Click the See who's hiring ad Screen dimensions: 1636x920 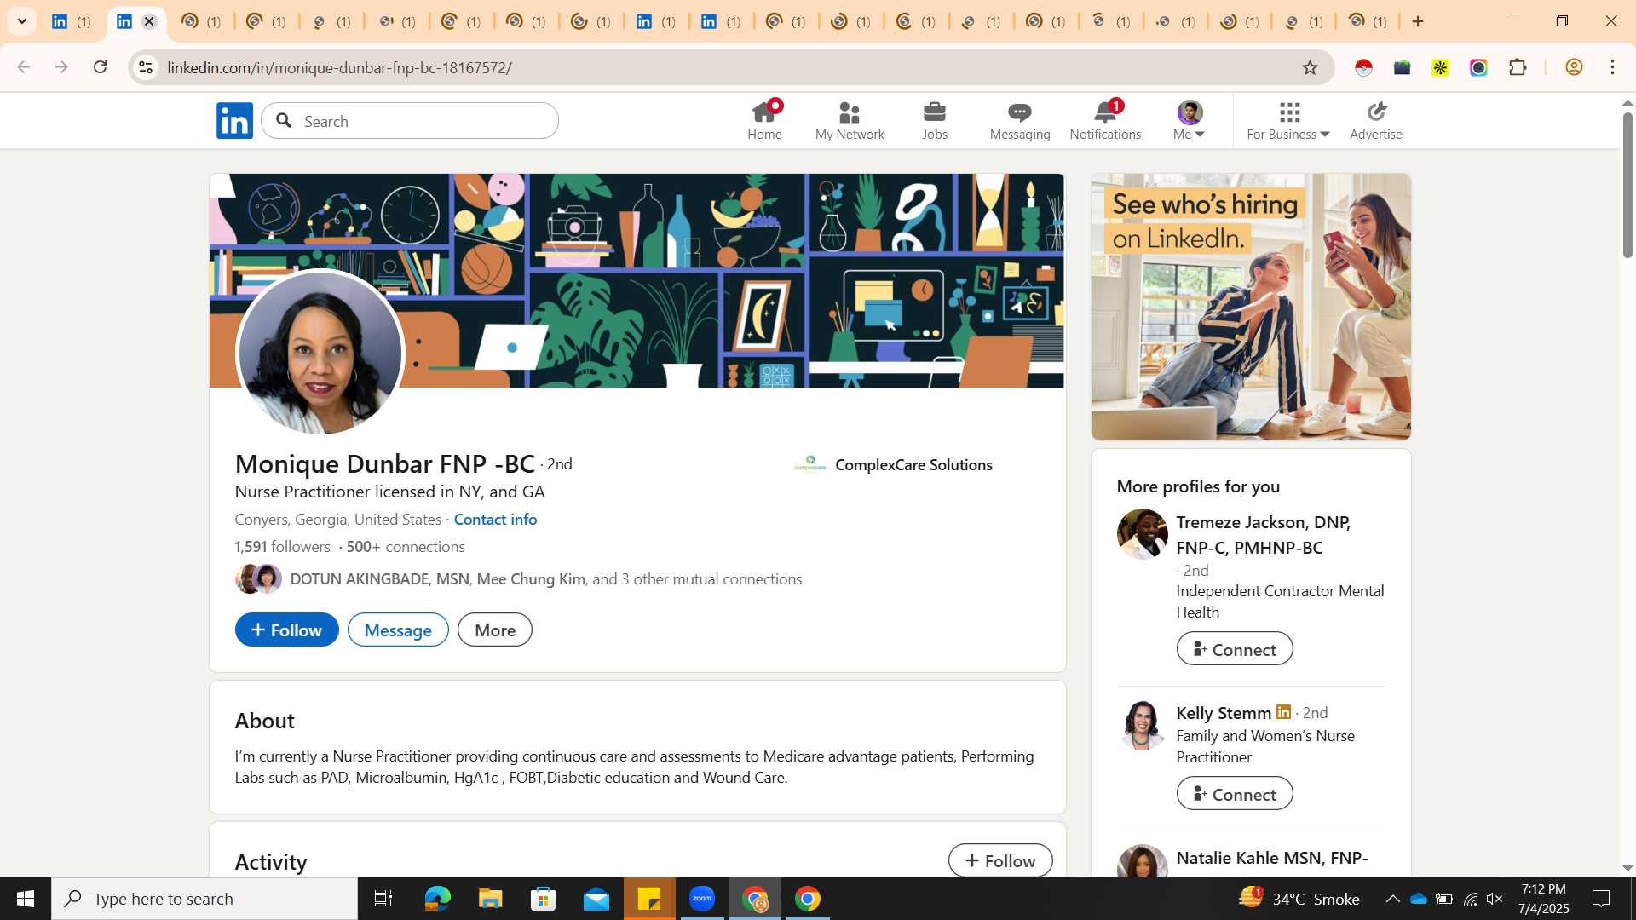pos(1251,307)
